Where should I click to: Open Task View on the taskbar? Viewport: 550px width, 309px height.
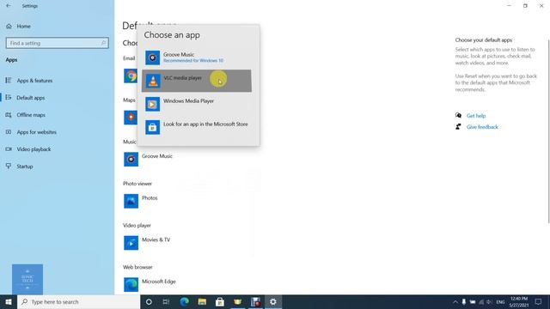click(166, 301)
